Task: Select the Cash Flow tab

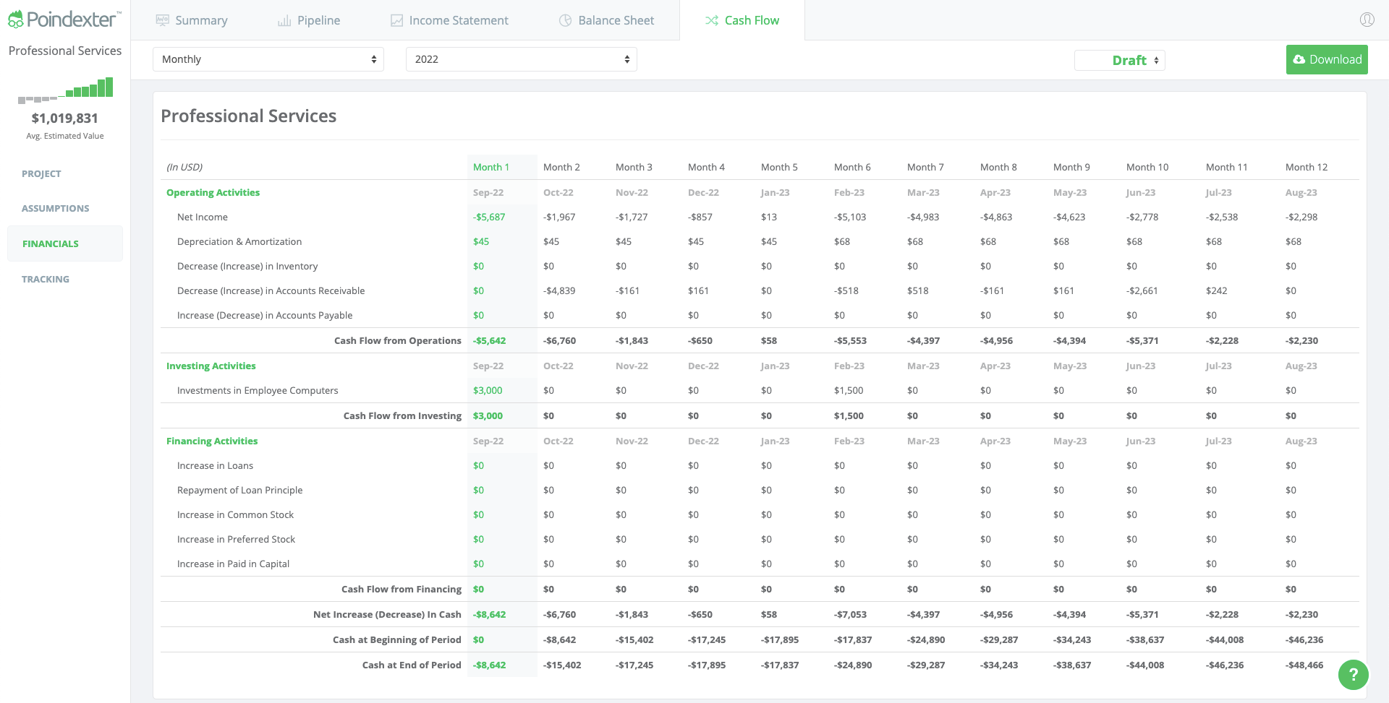Action: pos(742,20)
